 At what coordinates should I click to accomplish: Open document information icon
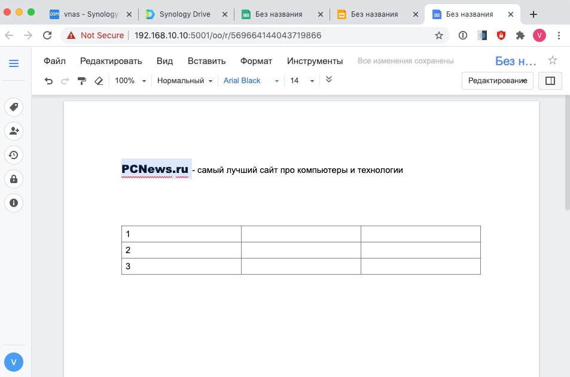(14, 203)
